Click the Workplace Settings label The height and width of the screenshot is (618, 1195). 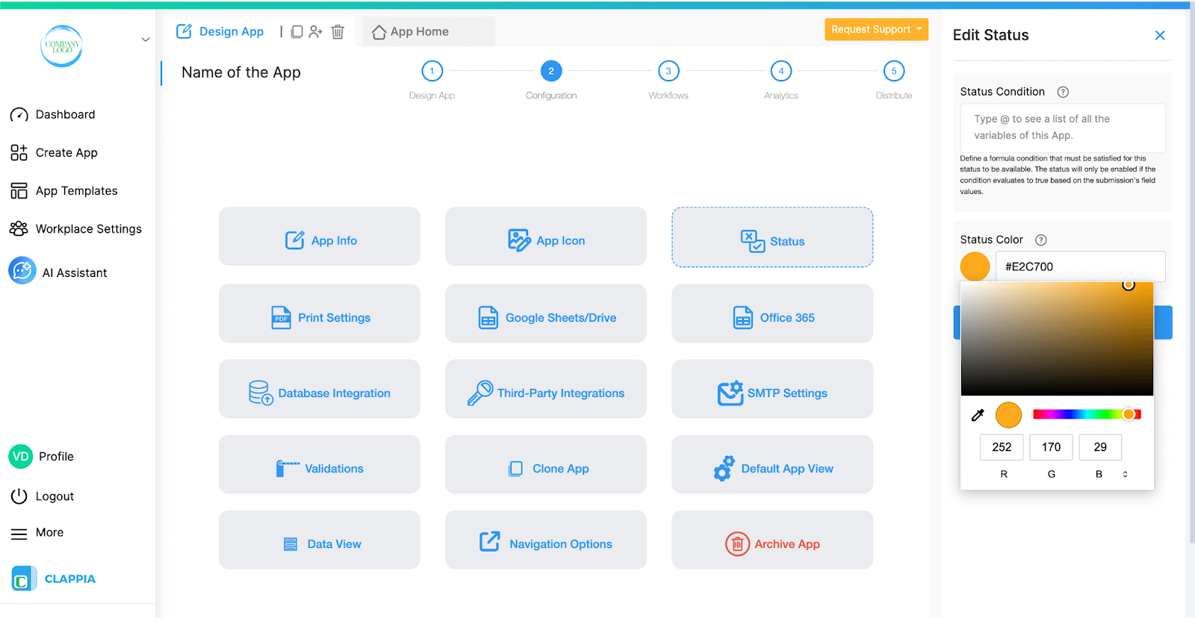89,229
